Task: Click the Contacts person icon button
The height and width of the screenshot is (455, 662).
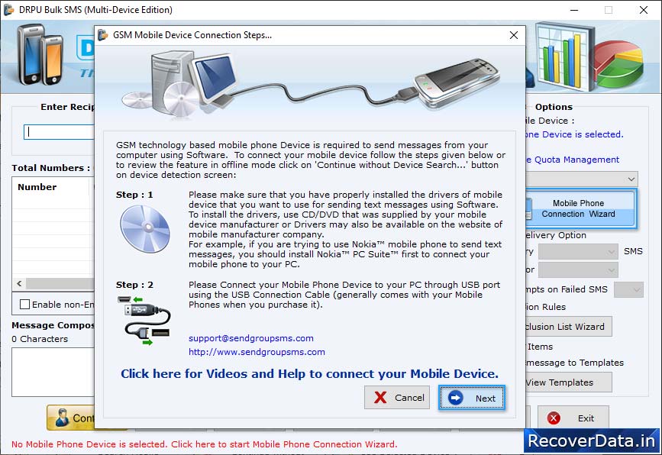Action: pyautogui.click(x=70, y=418)
